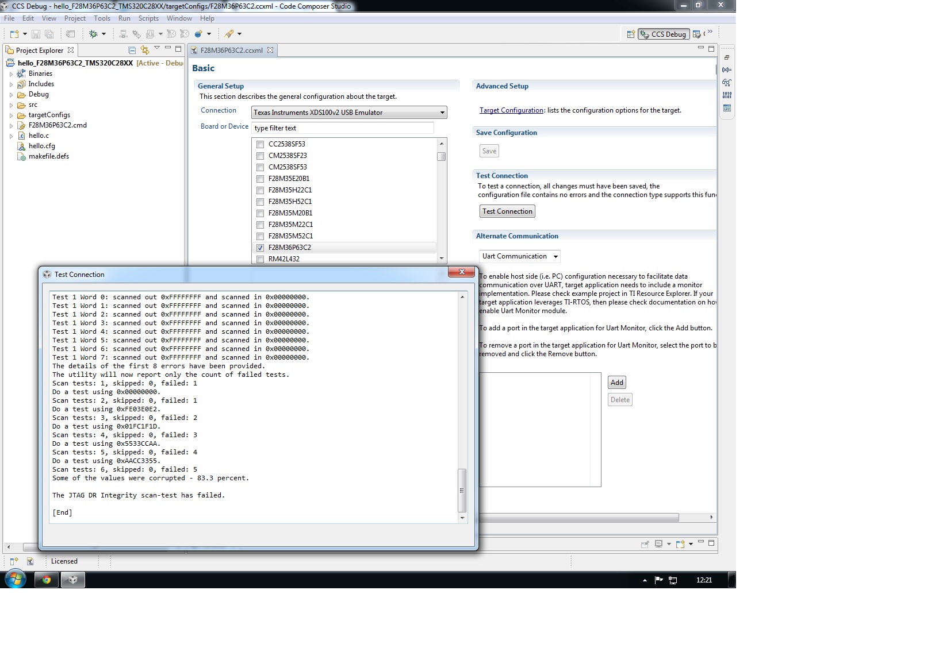This screenshot has width=935, height=648.
Task: Save the current file using toolbar icon
Action: pyautogui.click(x=36, y=34)
